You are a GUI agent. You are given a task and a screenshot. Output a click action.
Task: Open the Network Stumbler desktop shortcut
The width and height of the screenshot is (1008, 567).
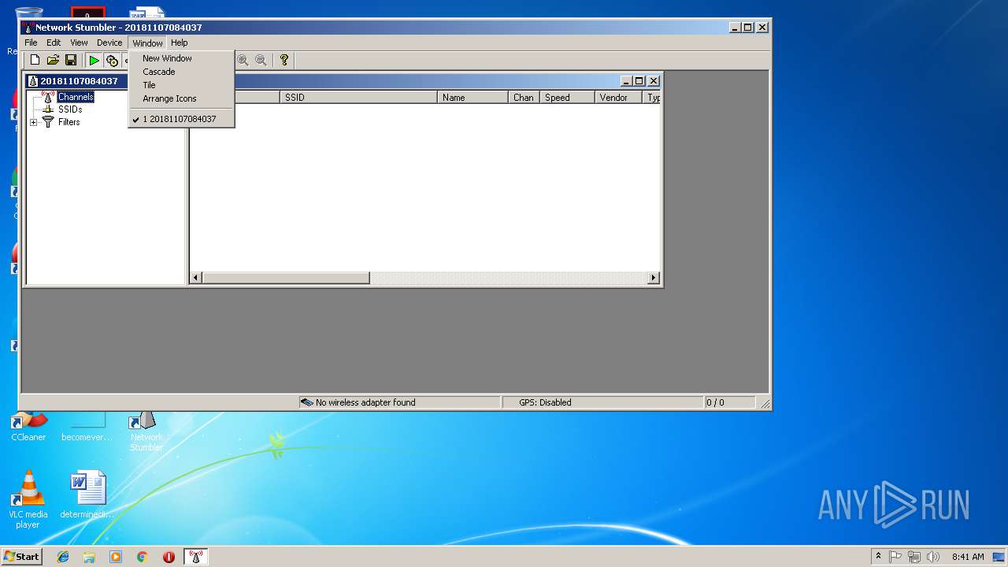pos(146,432)
